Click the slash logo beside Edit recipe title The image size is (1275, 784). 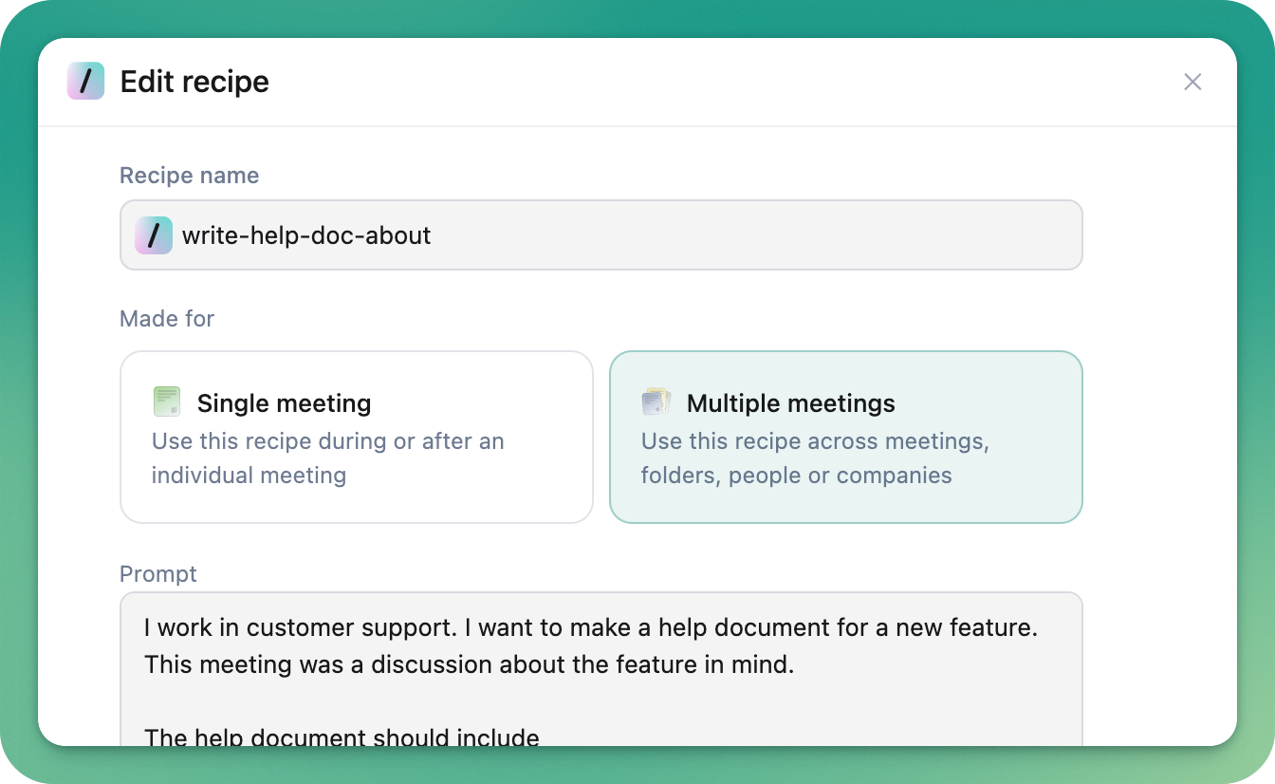tap(85, 82)
